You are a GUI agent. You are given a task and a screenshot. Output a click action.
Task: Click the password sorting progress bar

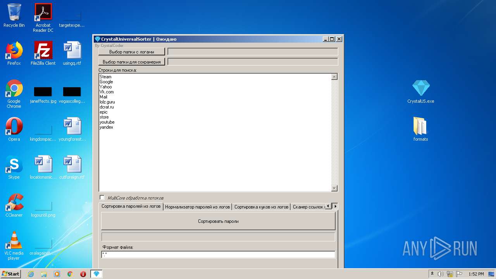coord(218,237)
